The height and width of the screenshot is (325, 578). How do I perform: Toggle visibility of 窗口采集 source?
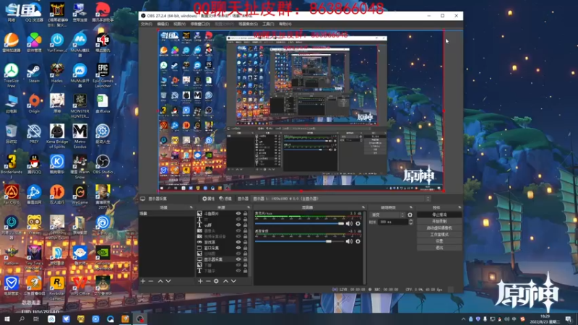238,248
